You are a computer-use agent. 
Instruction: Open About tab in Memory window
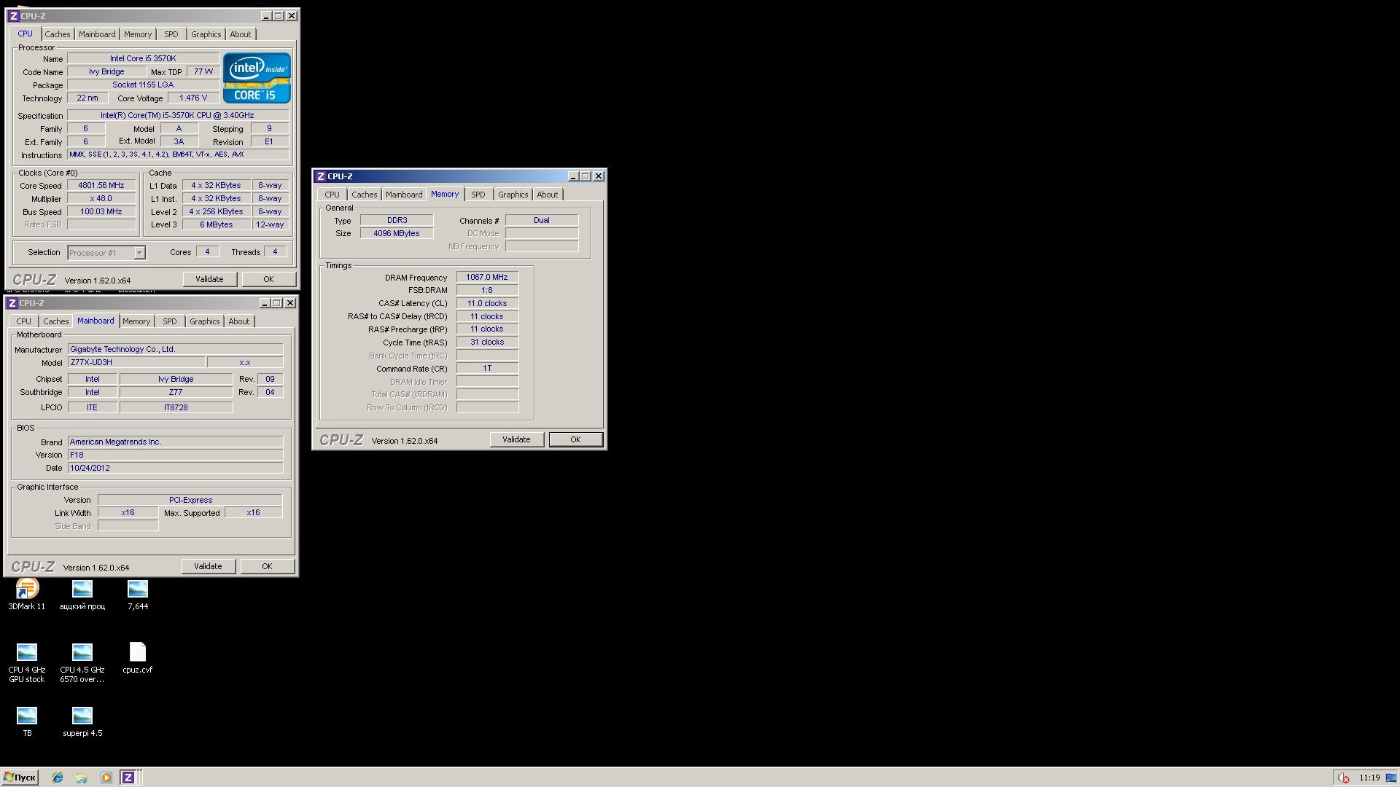pyautogui.click(x=547, y=195)
